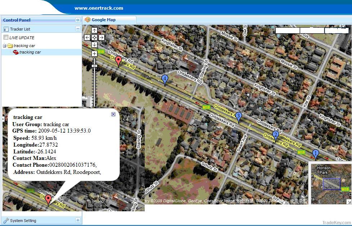Zoom in using the plus button
The image size is (352, 226).
(x=94, y=54)
